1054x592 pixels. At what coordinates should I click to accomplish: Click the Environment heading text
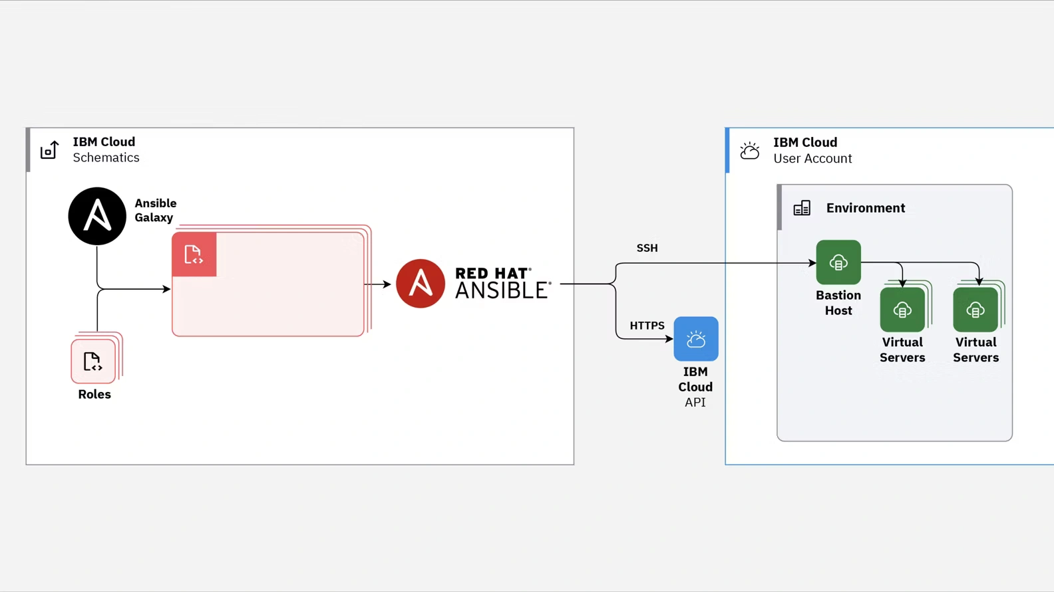pyautogui.click(x=865, y=208)
